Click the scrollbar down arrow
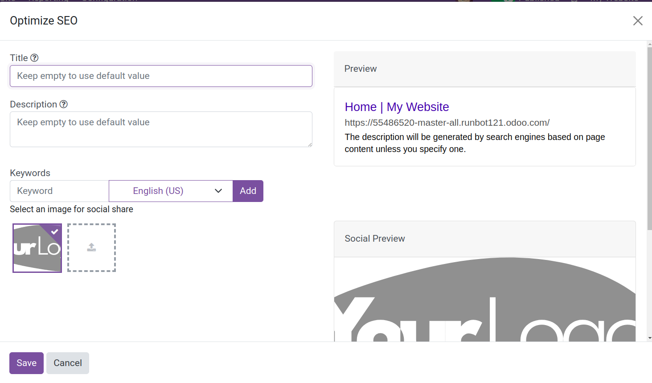The image size is (652, 383). coord(649,338)
